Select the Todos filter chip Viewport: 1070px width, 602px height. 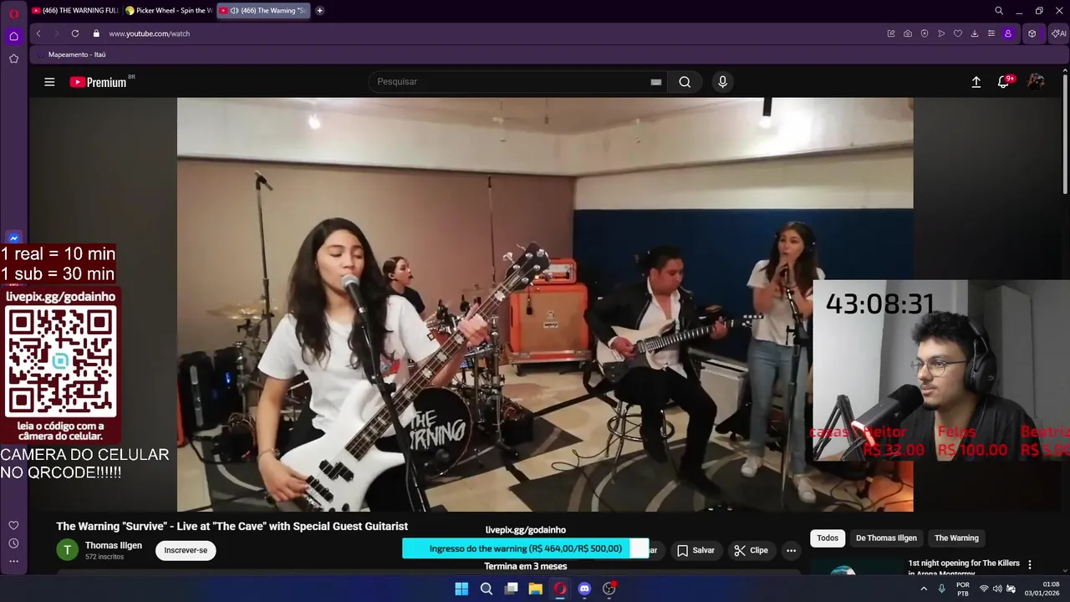828,538
